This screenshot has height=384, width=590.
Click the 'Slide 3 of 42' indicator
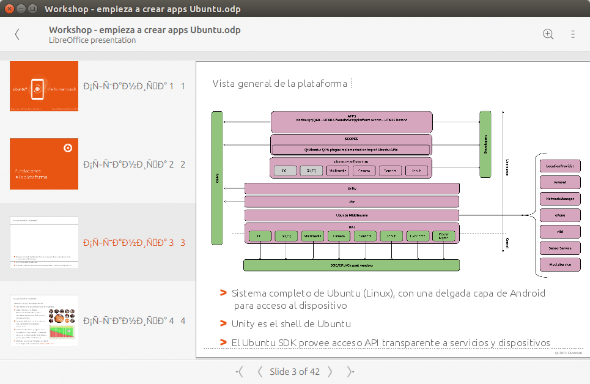tap(295, 371)
